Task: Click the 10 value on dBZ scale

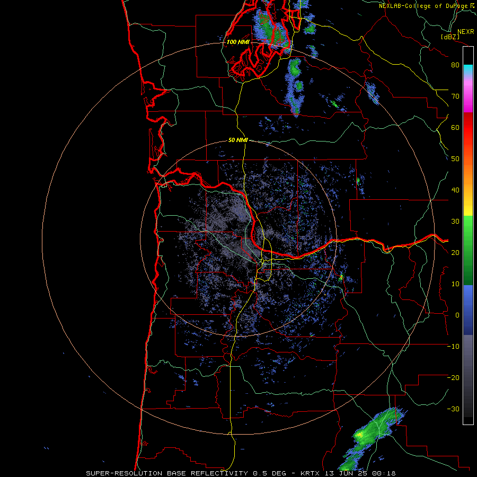Action: 455,284
